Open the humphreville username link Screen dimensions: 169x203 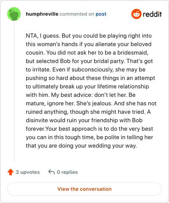pyautogui.click(x=42, y=14)
